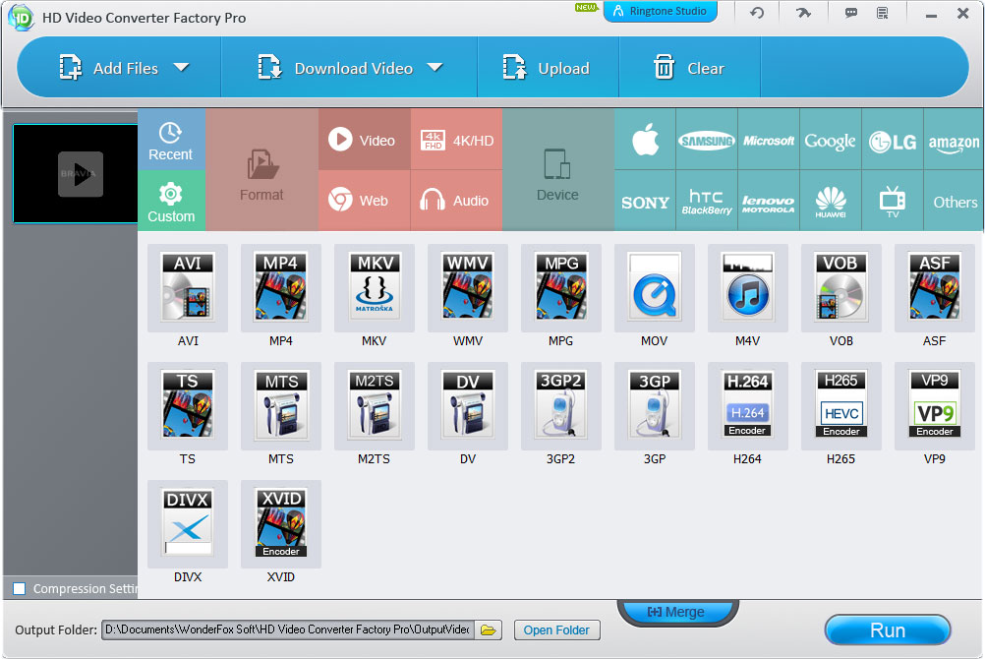Image resolution: width=985 pixels, height=659 pixels.
Task: Click the share arrow icon in title bar
Action: [x=803, y=13]
